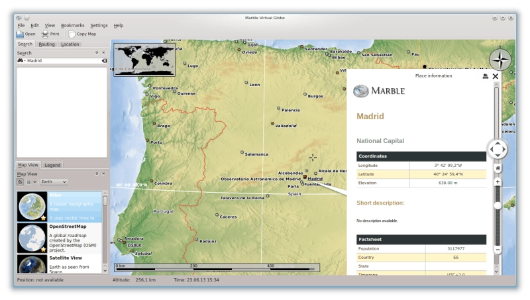Select the Atlas map theme thumbnail
Screen dimensions: 530x300
32,207
